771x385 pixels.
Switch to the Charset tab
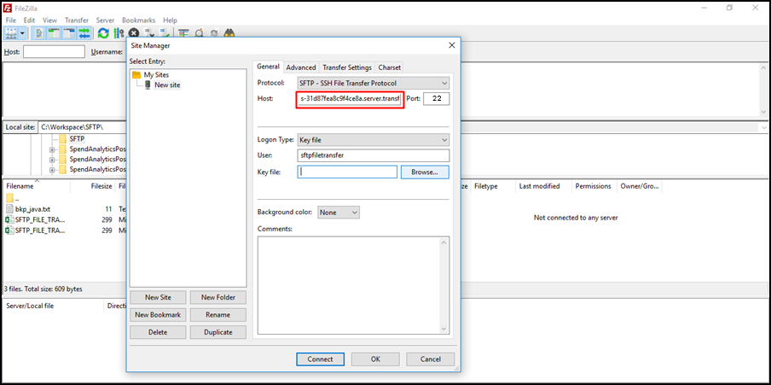coord(390,67)
